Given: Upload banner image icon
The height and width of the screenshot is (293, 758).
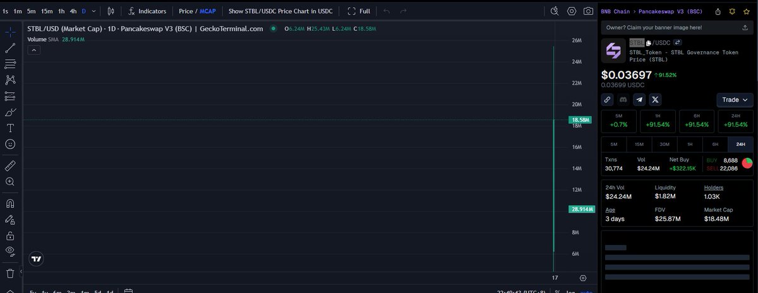Looking at the screenshot, I should pyautogui.click(x=745, y=28).
